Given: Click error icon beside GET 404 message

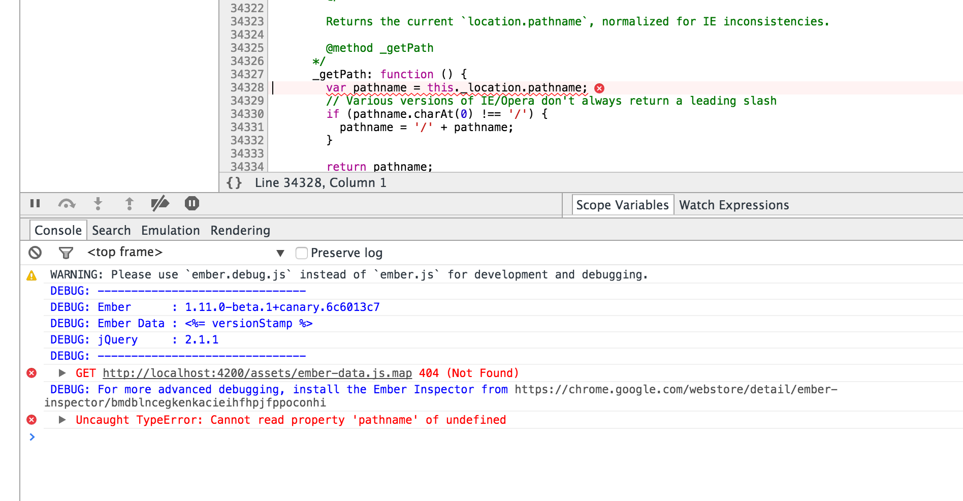Looking at the screenshot, I should point(31,373).
